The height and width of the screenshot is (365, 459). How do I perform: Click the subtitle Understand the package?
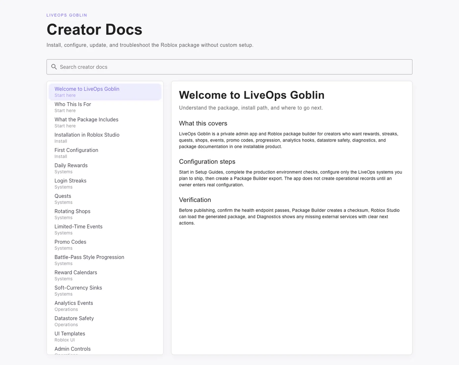click(251, 108)
